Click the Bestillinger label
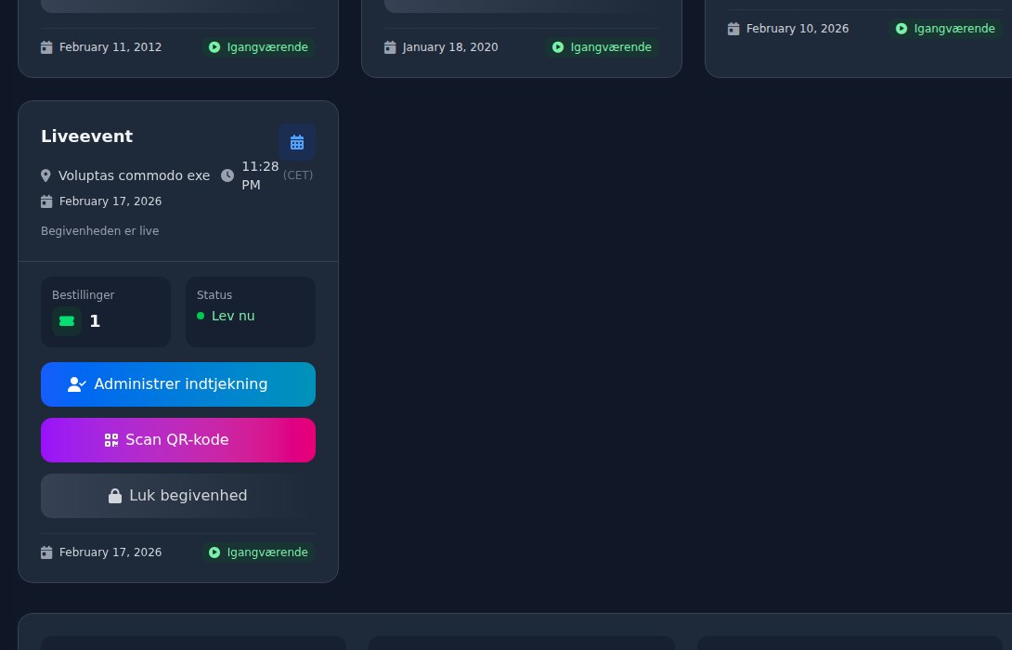This screenshot has height=650, width=1012. tap(84, 295)
